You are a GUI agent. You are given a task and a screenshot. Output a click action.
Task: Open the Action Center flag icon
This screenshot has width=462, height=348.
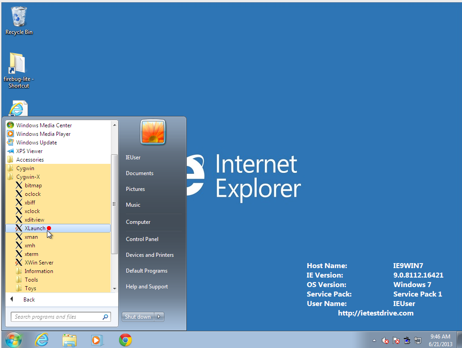[x=396, y=341]
